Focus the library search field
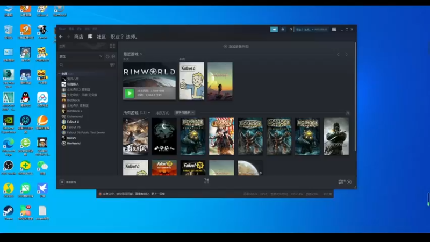The height and width of the screenshot is (242, 430). [x=84, y=65]
